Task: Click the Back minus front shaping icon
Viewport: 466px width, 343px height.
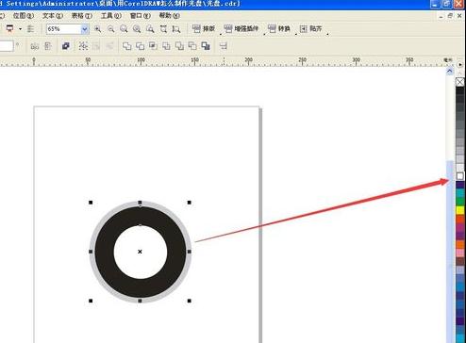Action: [x=192, y=46]
